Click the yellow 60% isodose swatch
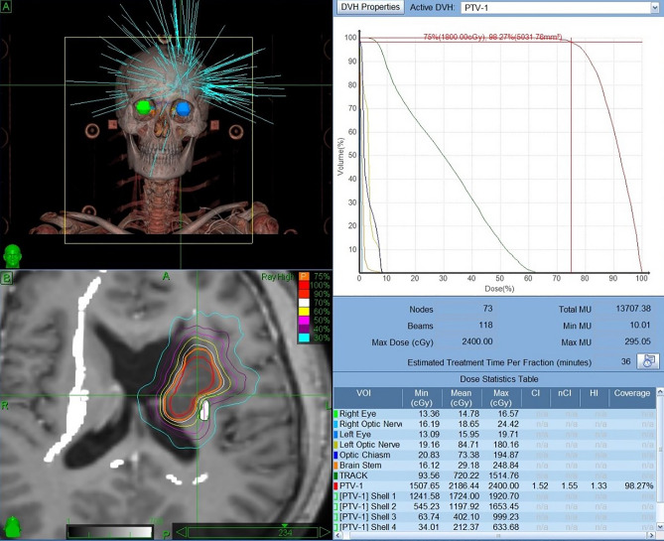The width and height of the screenshot is (664, 541). [x=304, y=312]
